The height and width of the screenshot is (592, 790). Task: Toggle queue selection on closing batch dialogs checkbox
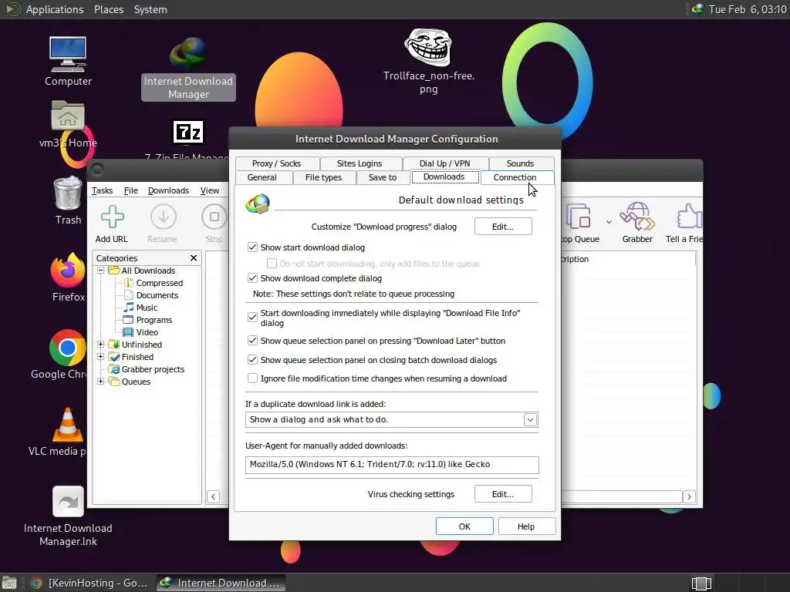(x=252, y=360)
